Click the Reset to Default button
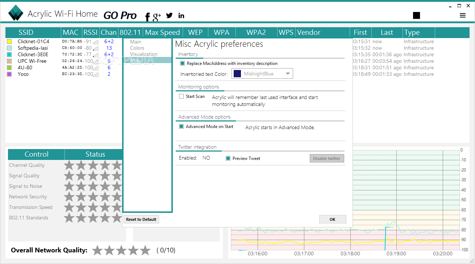This screenshot has height=264, width=475. [141, 219]
